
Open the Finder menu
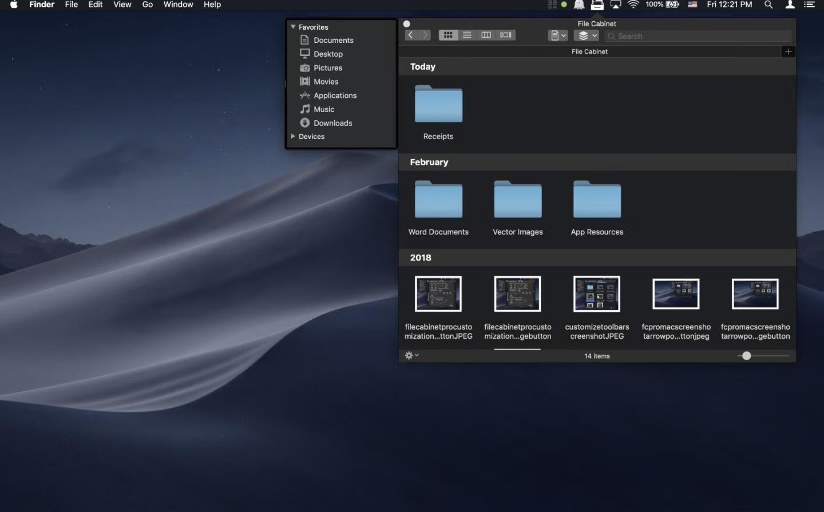coord(42,5)
